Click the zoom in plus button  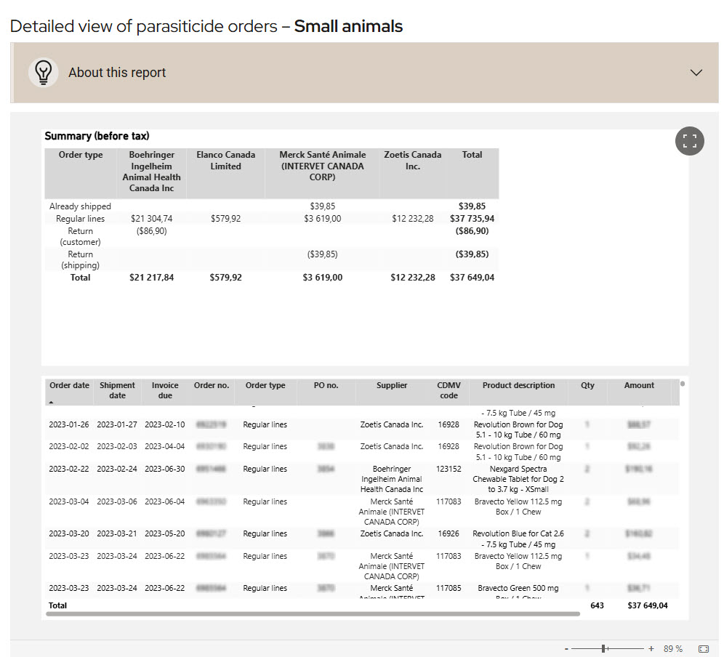(651, 648)
